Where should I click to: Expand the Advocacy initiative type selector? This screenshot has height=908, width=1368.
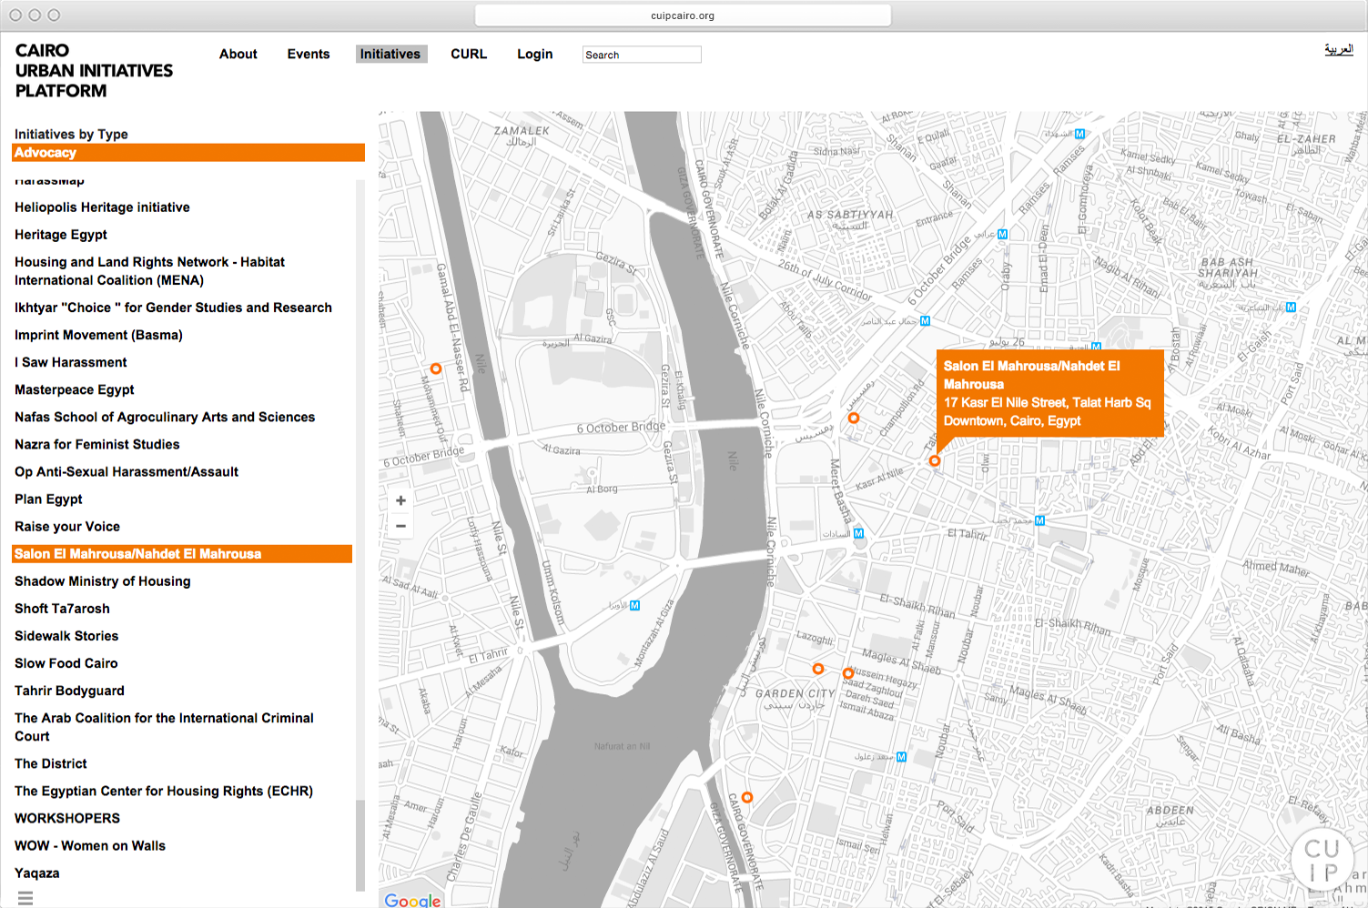pyautogui.click(x=188, y=153)
